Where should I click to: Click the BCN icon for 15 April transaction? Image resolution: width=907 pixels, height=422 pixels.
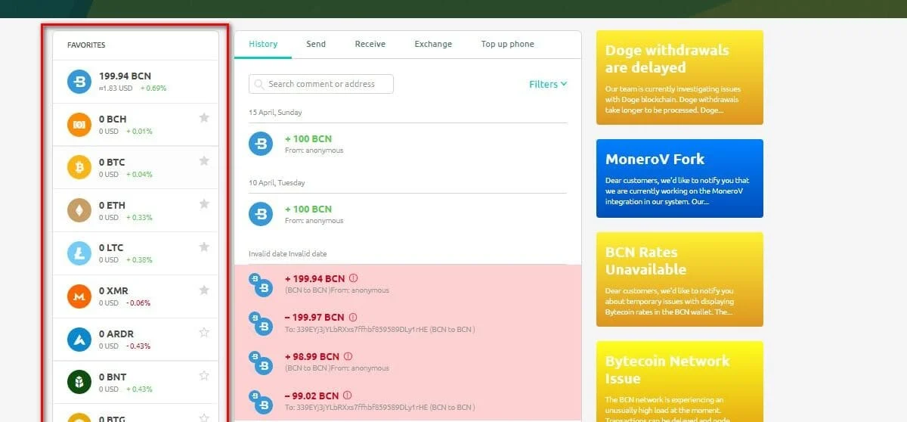click(261, 144)
